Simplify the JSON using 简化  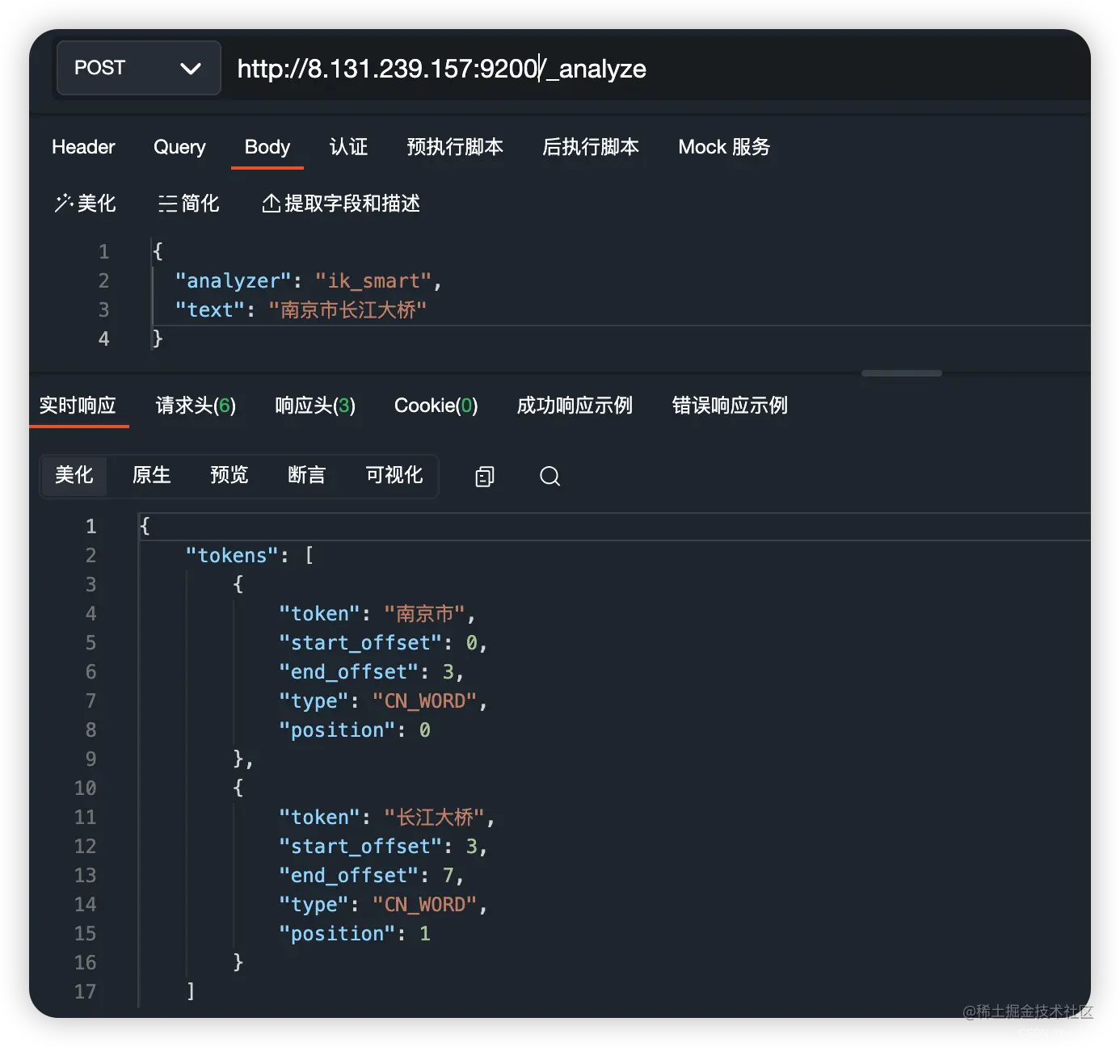pos(190,204)
